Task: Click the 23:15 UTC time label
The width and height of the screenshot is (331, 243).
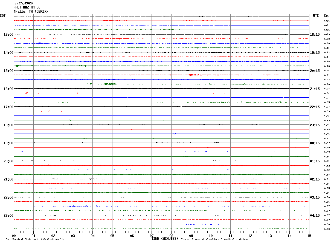Action: click(315, 125)
